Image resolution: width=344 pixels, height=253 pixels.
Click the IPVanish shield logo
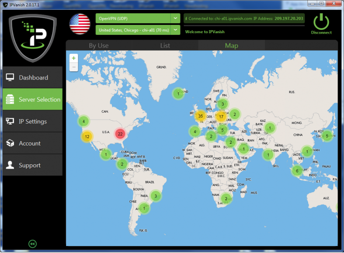(32, 38)
